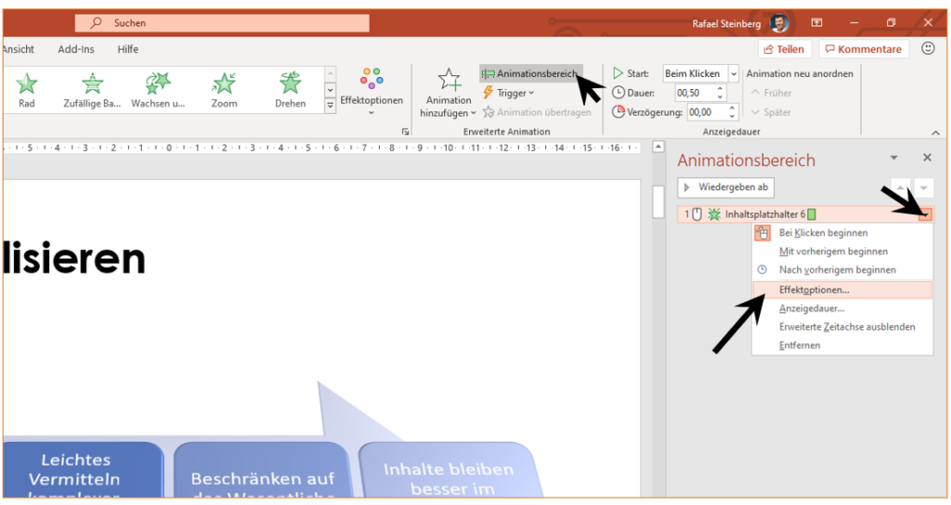Click the feedback smiley icon
The height and width of the screenshot is (505, 951).
[x=928, y=48]
